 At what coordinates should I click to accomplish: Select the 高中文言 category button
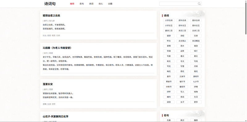tap(196, 26)
